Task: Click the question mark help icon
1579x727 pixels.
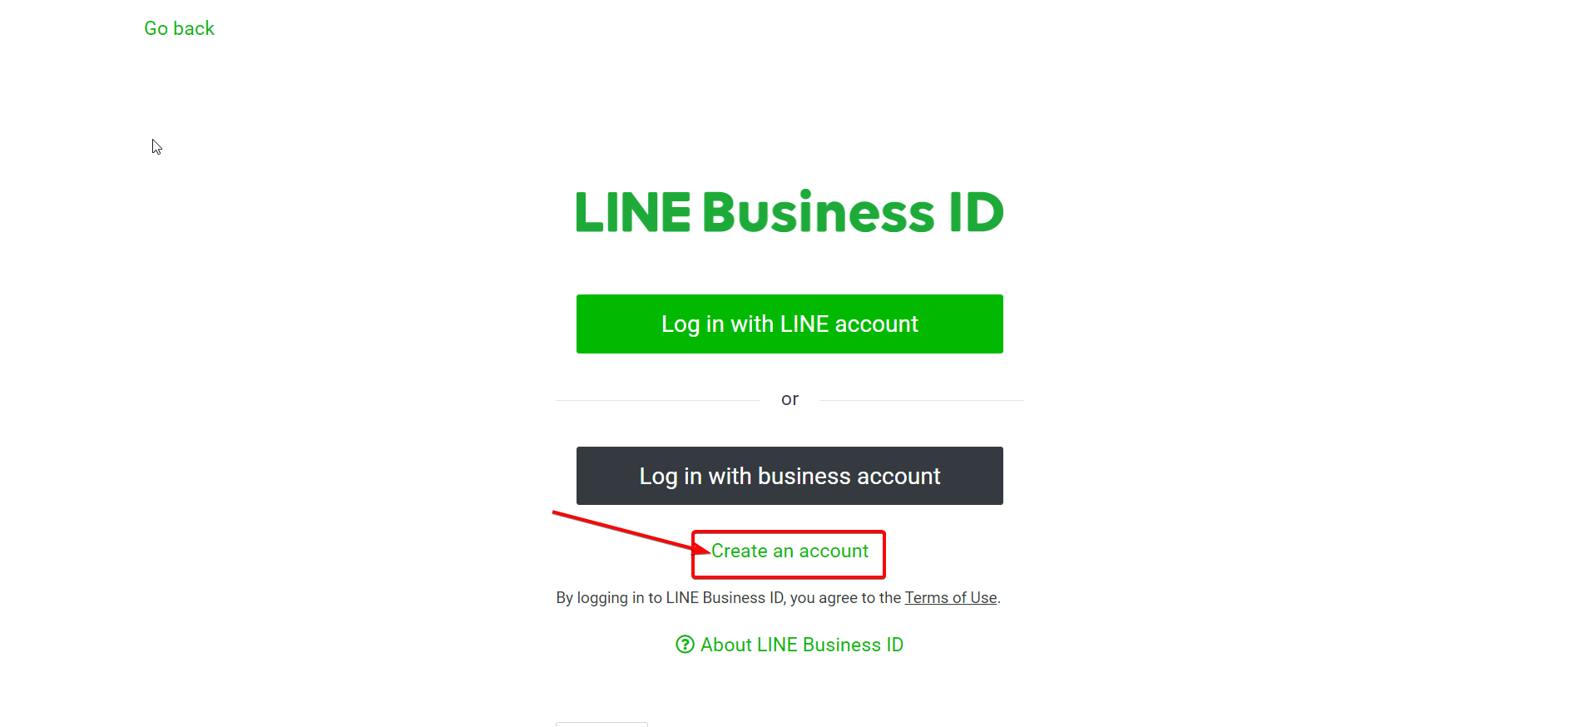Action: click(685, 645)
